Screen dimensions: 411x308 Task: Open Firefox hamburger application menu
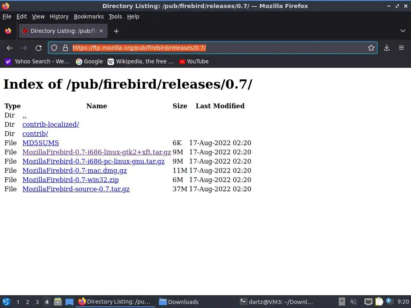point(401,48)
